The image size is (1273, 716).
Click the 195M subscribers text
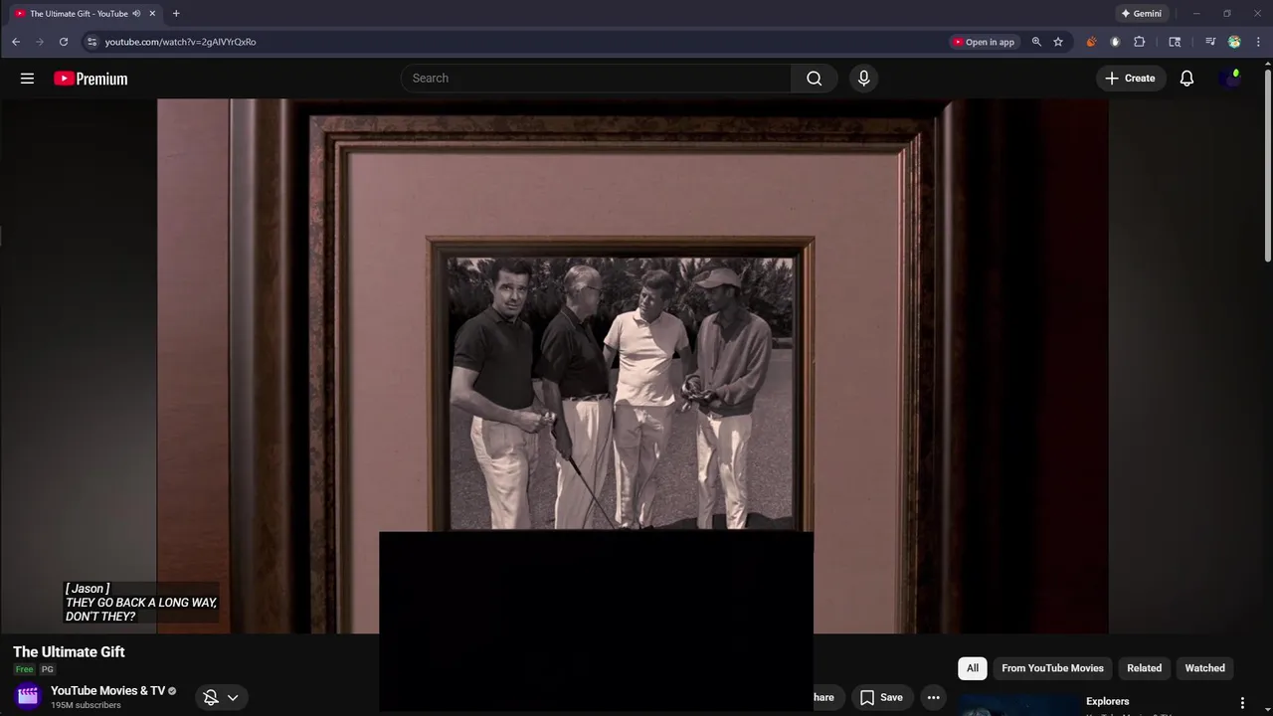pyautogui.click(x=86, y=705)
